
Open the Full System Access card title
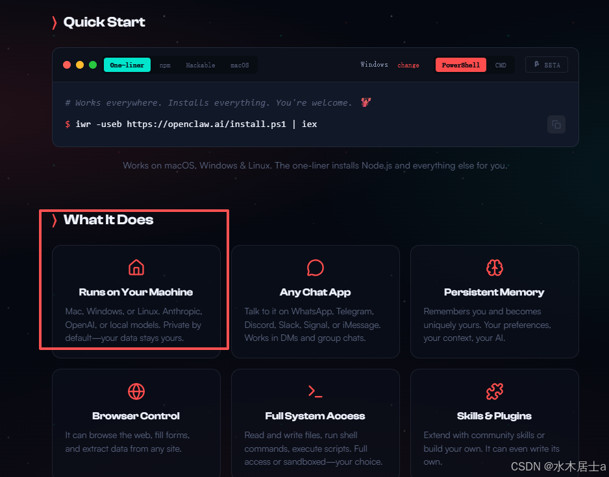315,415
